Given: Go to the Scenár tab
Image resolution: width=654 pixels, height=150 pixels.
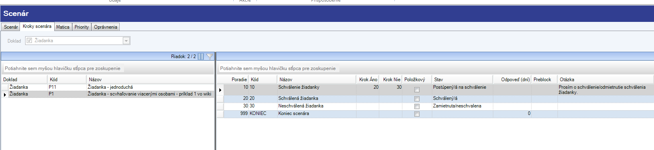Looking at the screenshot, I should (11, 27).
